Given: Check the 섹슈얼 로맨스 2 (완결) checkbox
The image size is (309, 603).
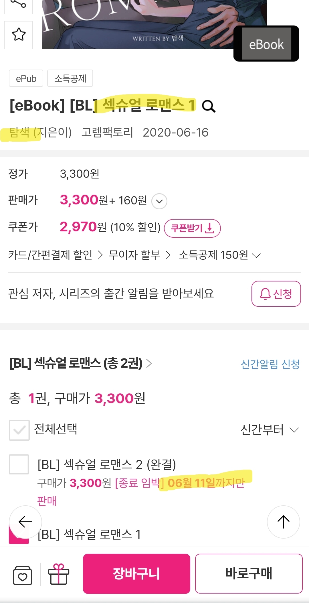Looking at the screenshot, I should 19,464.
